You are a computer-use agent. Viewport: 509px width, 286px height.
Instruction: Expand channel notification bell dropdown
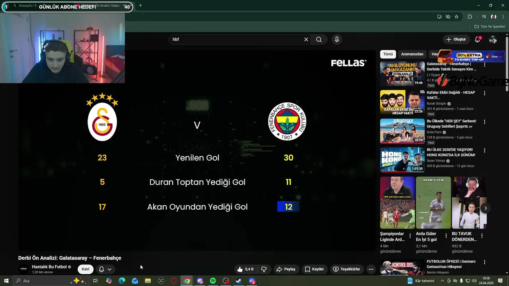click(105, 269)
